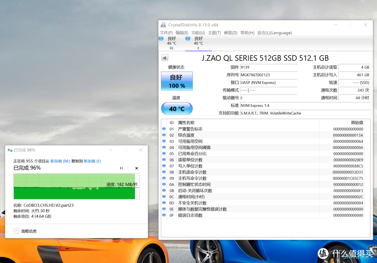Click the file copy dialog title icon
The width and height of the screenshot is (377, 263).
pyautogui.click(x=10, y=150)
